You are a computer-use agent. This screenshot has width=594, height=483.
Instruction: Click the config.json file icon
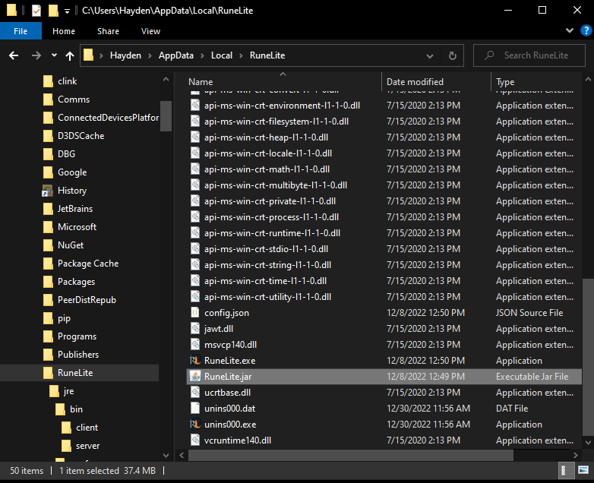coord(194,313)
